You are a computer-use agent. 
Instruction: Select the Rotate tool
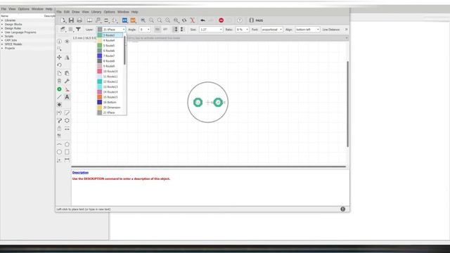[59, 65]
